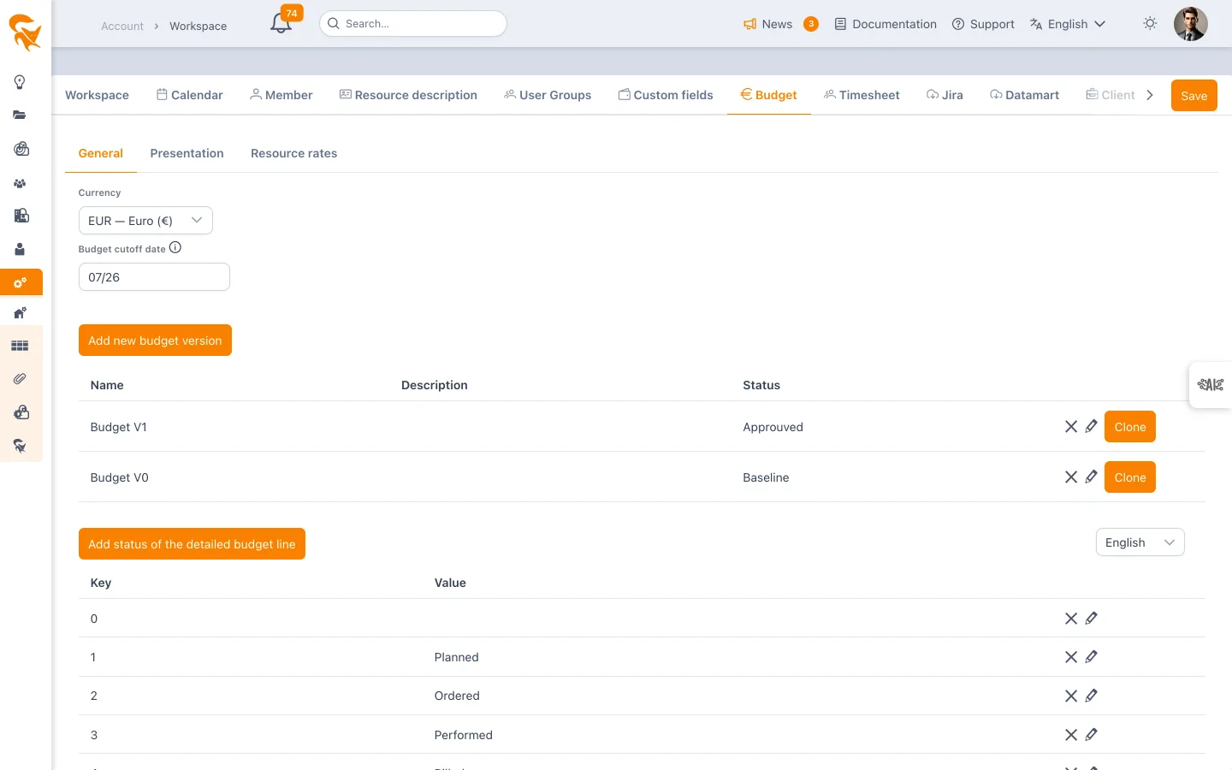The image size is (1232, 770).
Task: Switch to the Datamart tab
Action: click(x=1024, y=95)
